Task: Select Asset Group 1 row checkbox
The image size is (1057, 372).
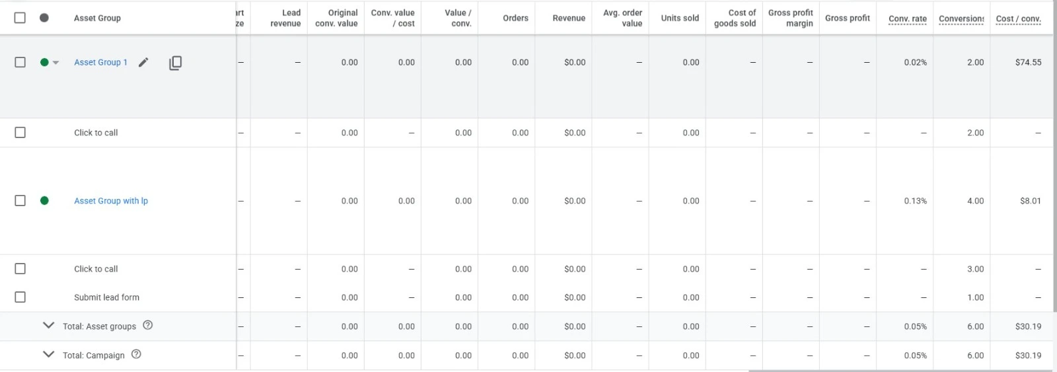Action: click(20, 62)
